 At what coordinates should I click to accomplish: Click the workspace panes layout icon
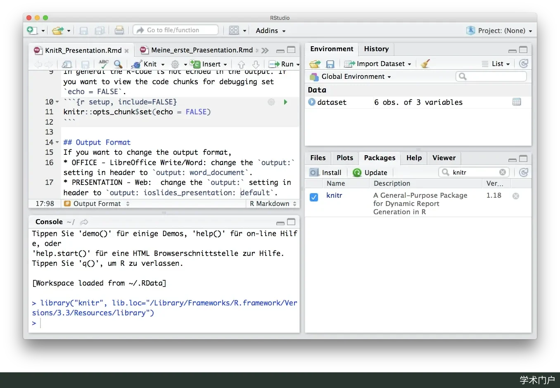(x=234, y=30)
